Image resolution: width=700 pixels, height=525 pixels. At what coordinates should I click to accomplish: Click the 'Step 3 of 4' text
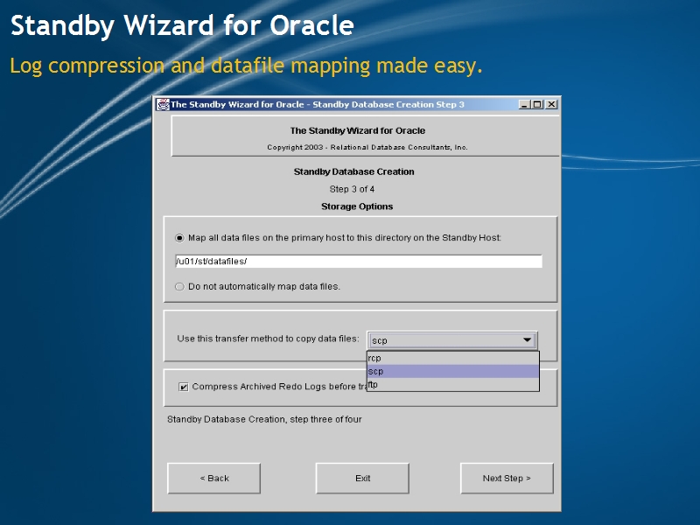click(352, 189)
